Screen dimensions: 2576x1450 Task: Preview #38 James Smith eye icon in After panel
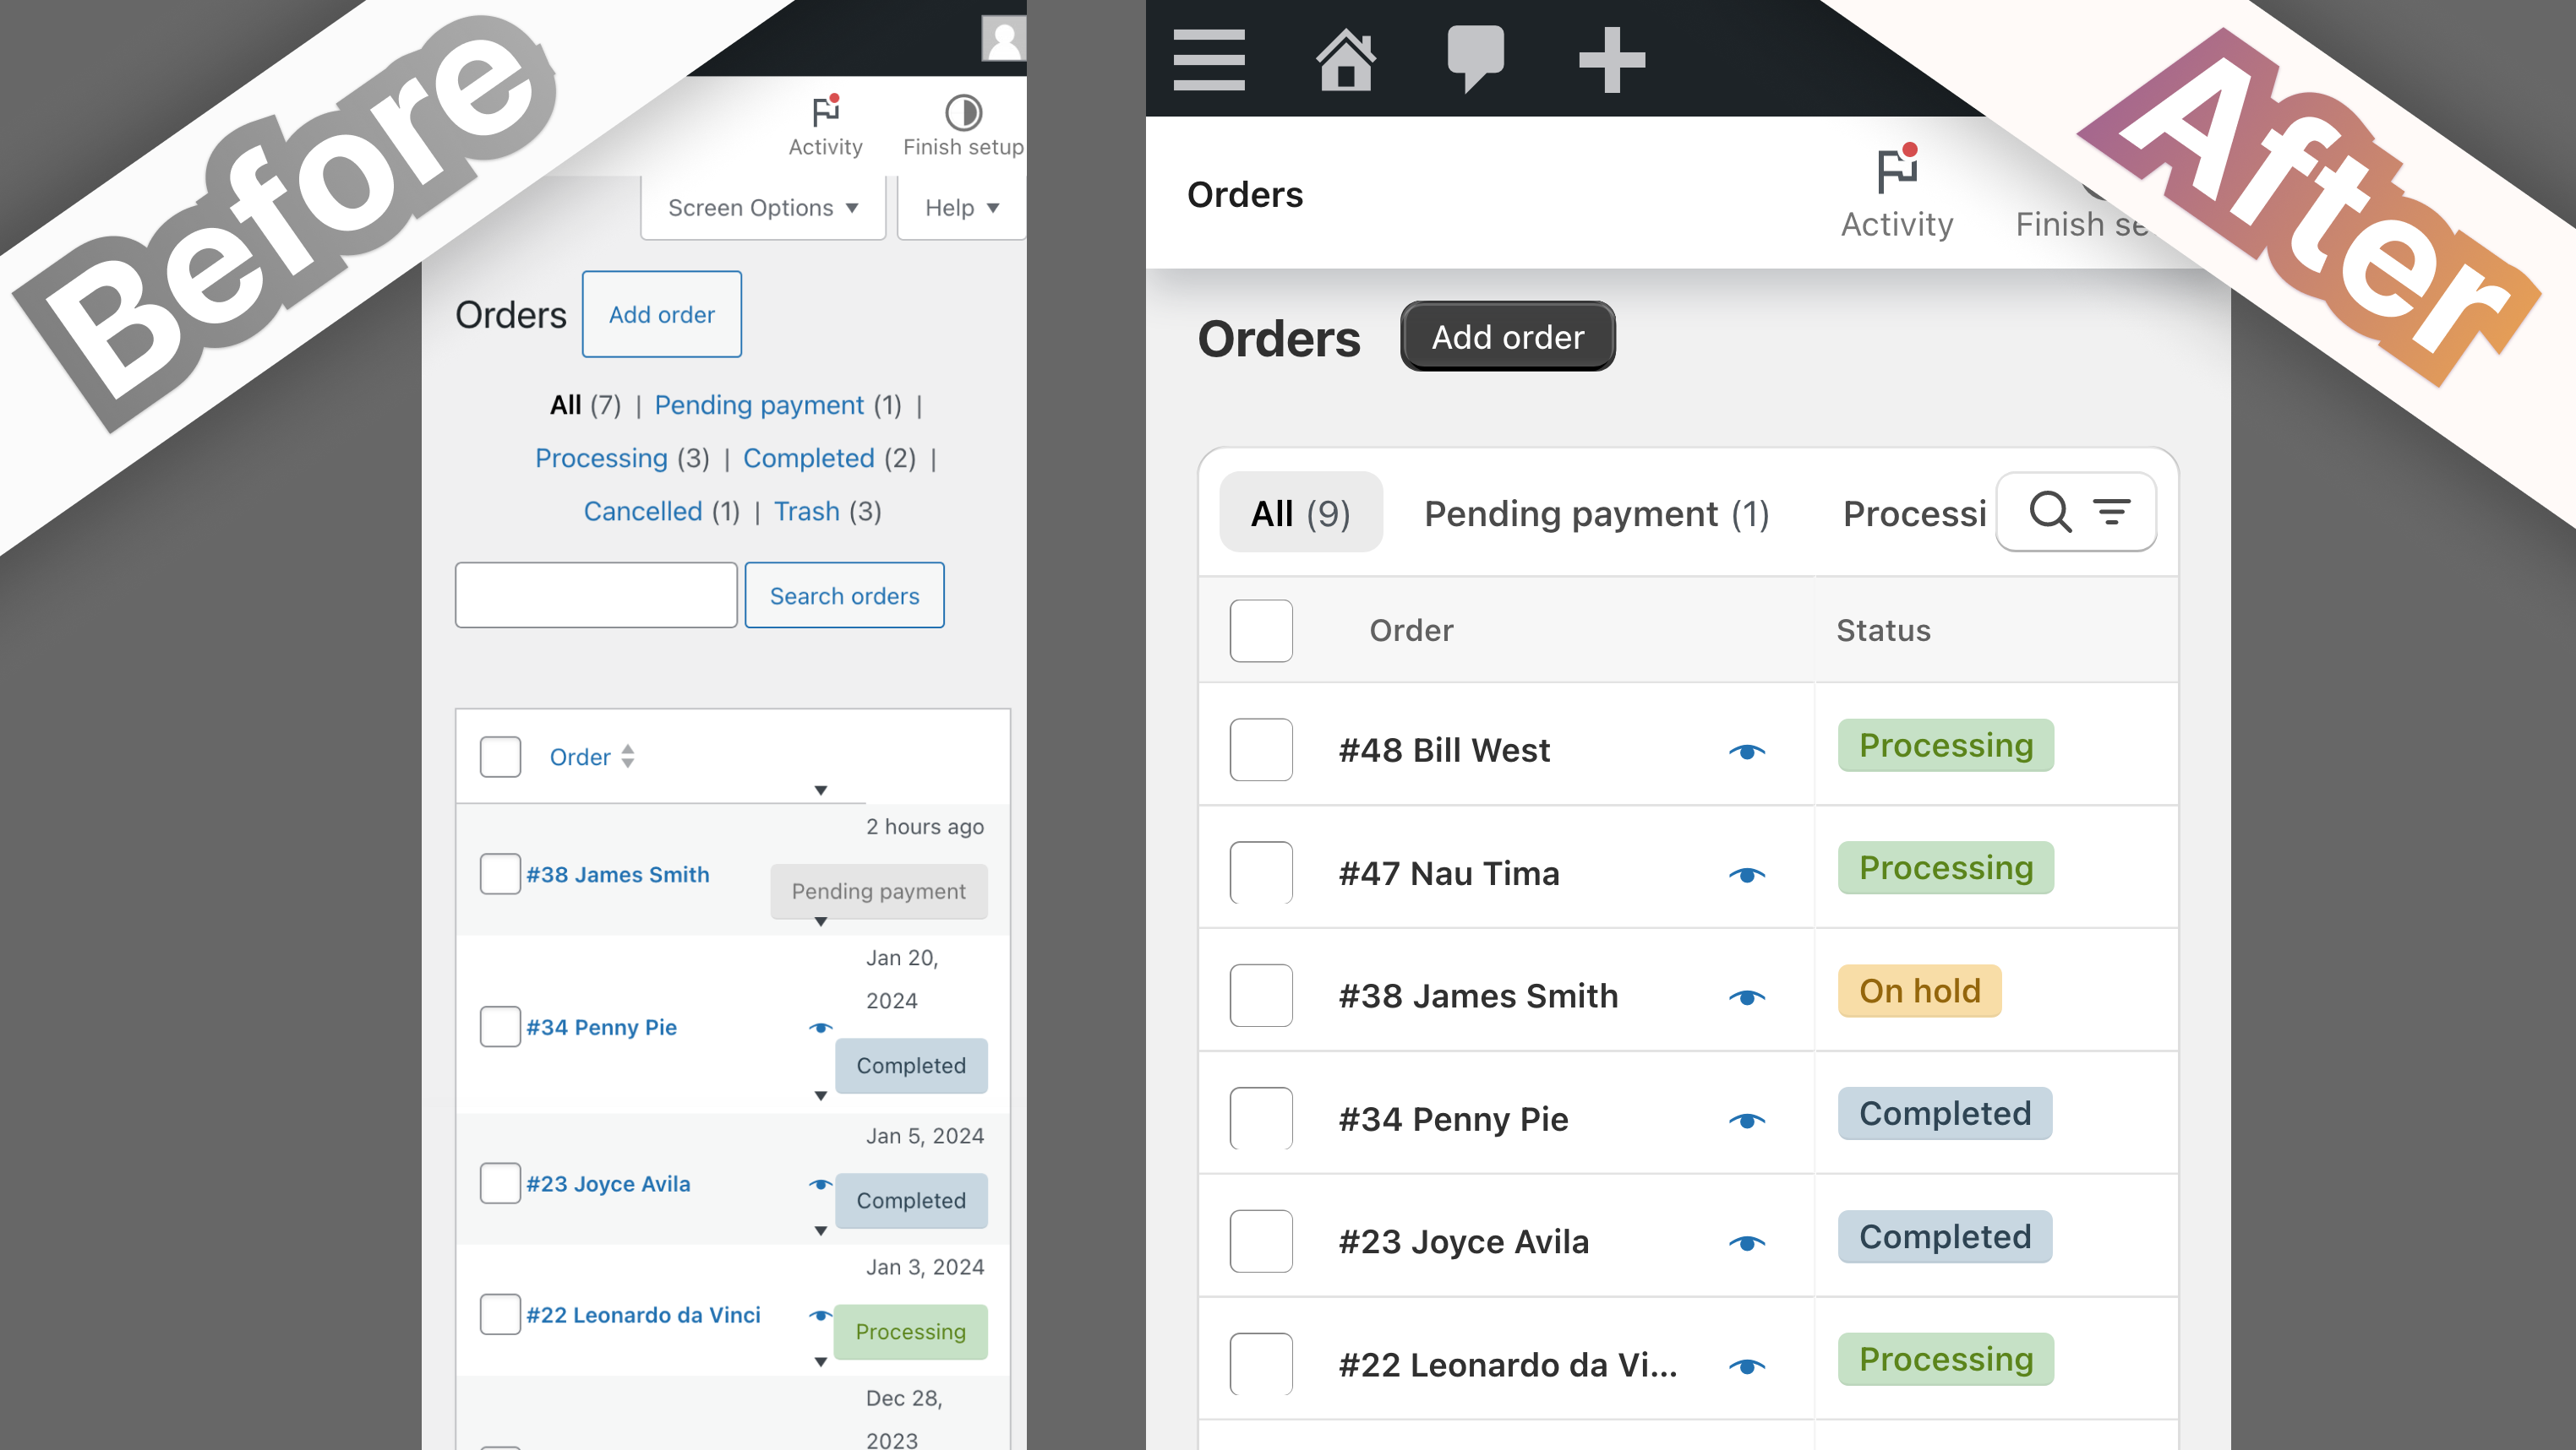[1747, 997]
